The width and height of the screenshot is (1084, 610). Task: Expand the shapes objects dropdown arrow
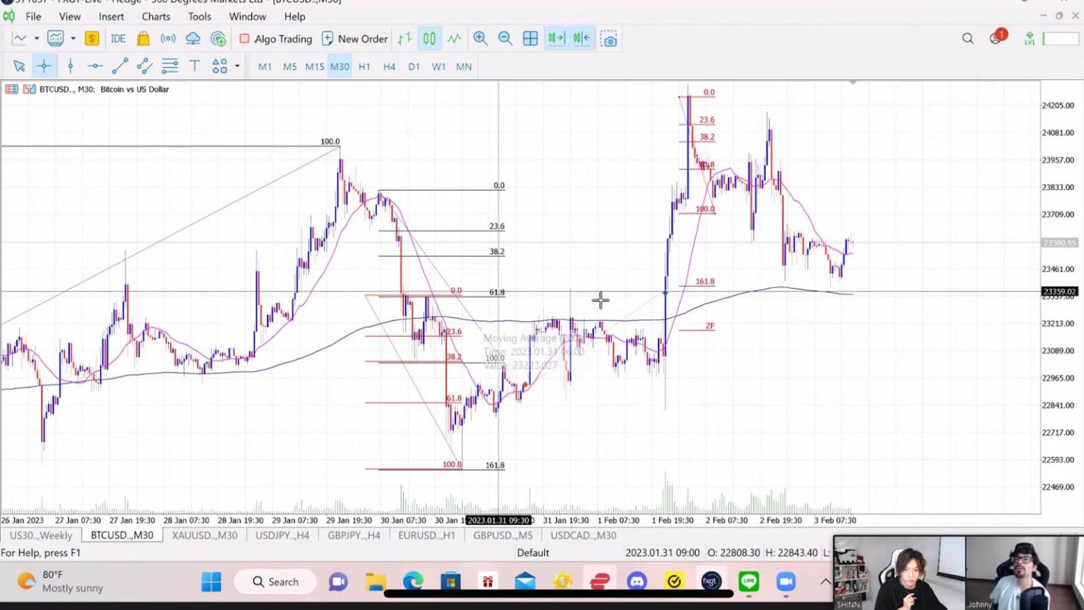coord(237,66)
